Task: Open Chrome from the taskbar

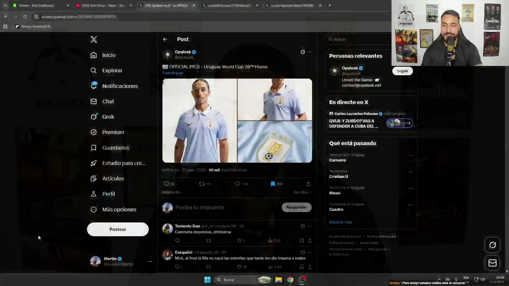Action: click(x=290, y=280)
